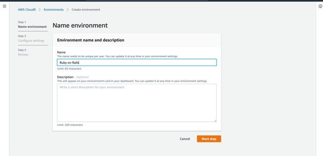Click the Description - Optional label
Screen dimensions: 323x156
73,77
